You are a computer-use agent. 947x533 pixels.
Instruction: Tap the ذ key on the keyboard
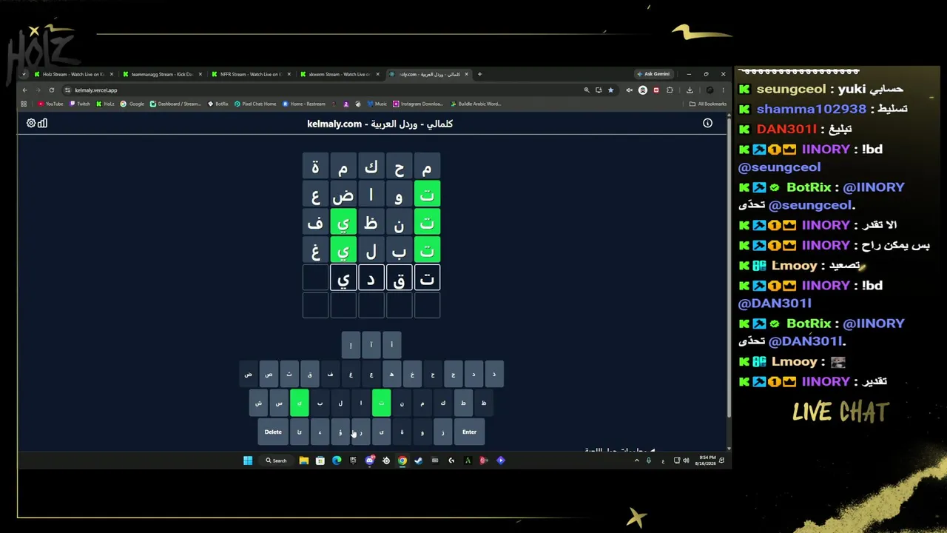tap(493, 375)
